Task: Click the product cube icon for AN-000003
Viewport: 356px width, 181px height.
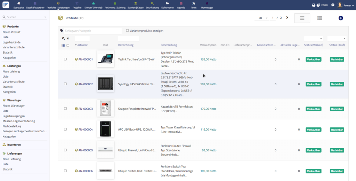Action: click(x=76, y=109)
